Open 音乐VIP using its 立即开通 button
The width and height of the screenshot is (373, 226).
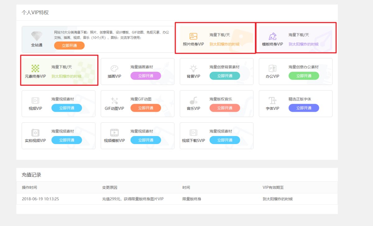pos(224,108)
